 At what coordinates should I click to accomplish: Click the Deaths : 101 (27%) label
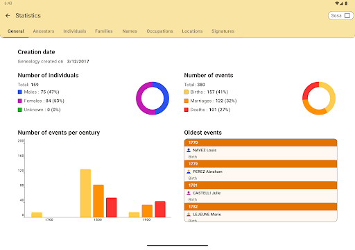coord(210,110)
